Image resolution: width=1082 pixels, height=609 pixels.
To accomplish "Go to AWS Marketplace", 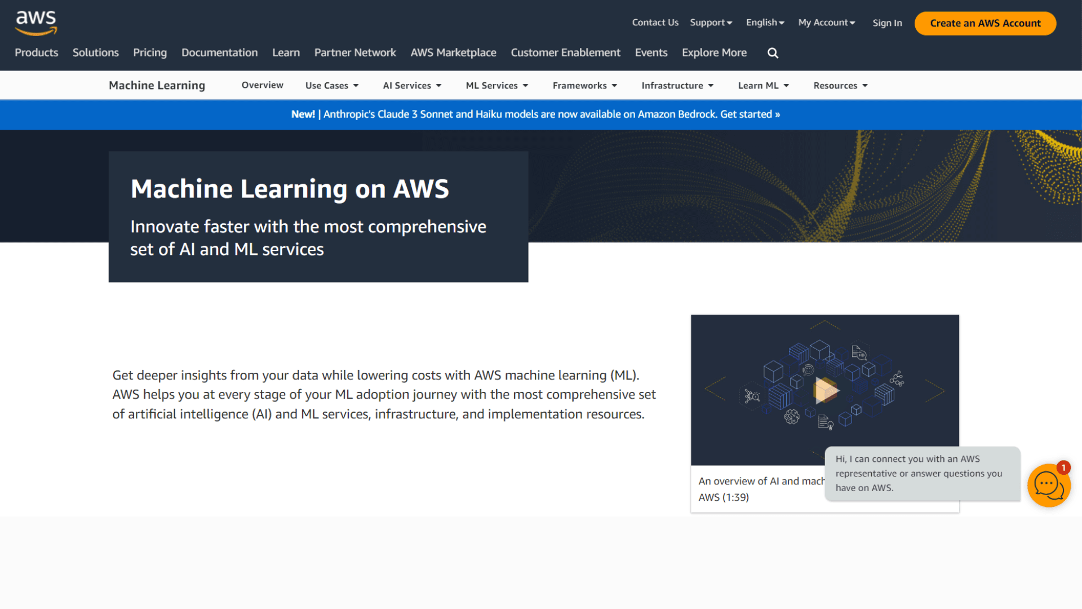I will point(453,52).
